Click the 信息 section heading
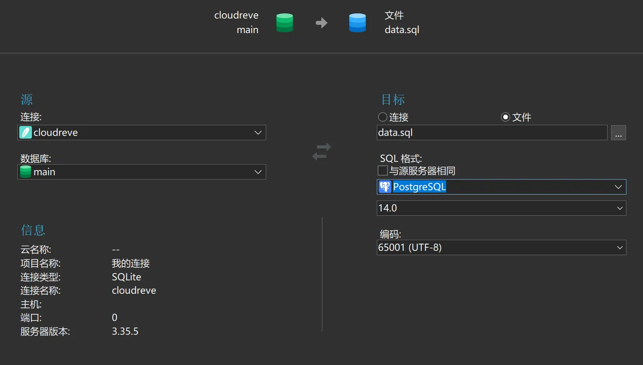 33,230
